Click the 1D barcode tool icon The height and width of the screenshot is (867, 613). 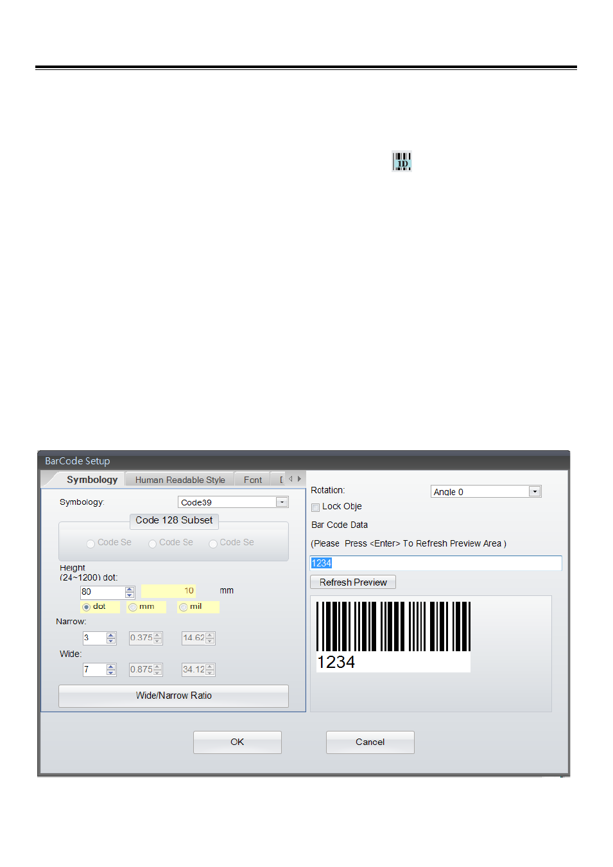click(402, 161)
